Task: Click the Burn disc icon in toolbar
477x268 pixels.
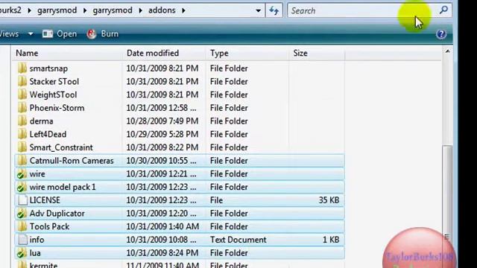Action: tap(92, 34)
